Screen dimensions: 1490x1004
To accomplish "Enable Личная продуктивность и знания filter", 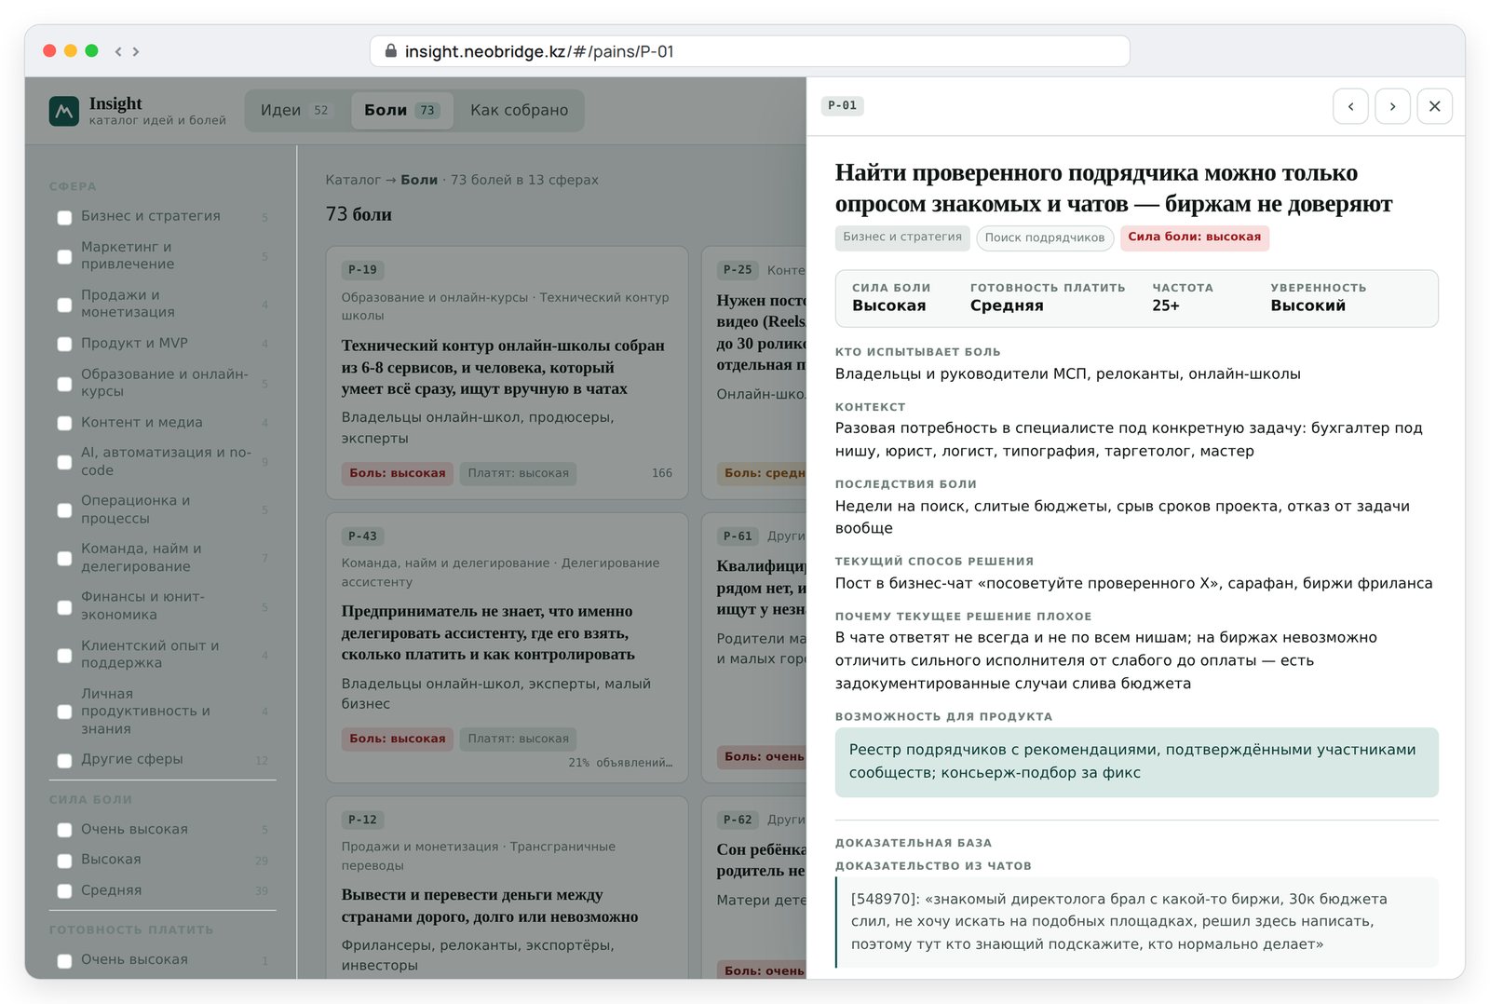I will (64, 712).
